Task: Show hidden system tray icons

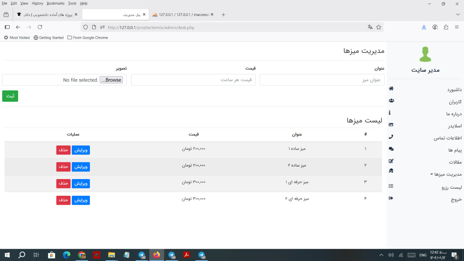Action: point(381,255)
